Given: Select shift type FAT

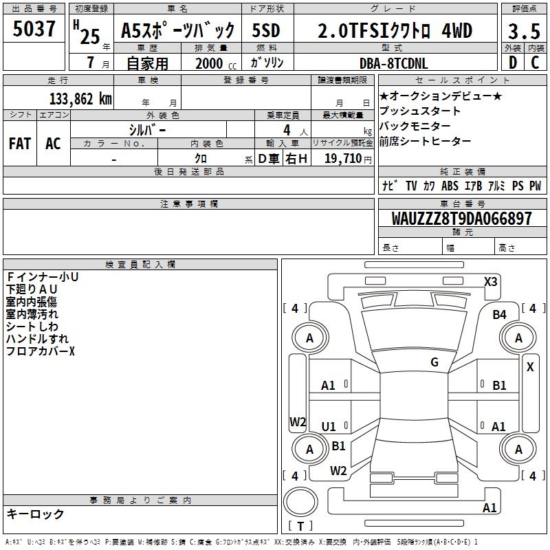Looking at the screenshot, I should pos(20,144).
